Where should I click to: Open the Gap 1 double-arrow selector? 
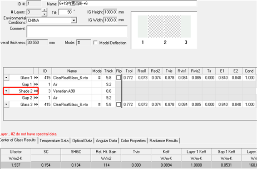[x=36, y=84]
